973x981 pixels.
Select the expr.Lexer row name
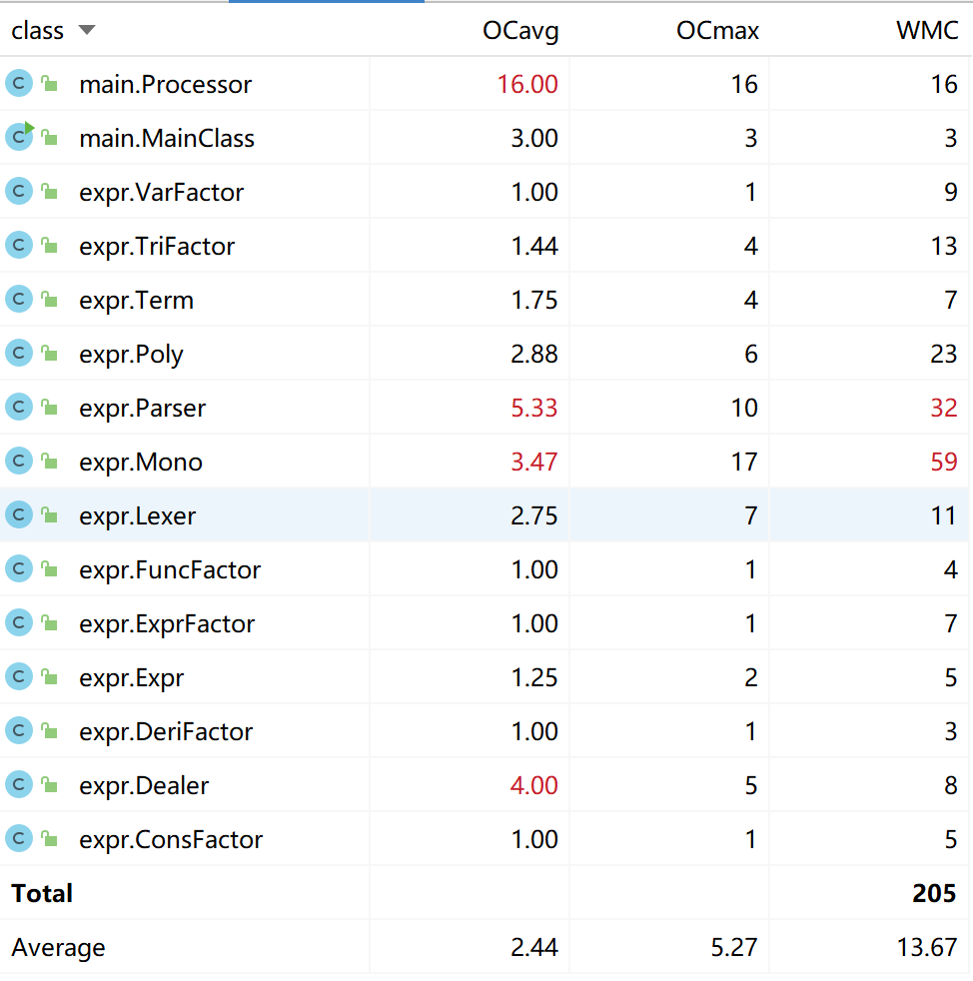137,516
